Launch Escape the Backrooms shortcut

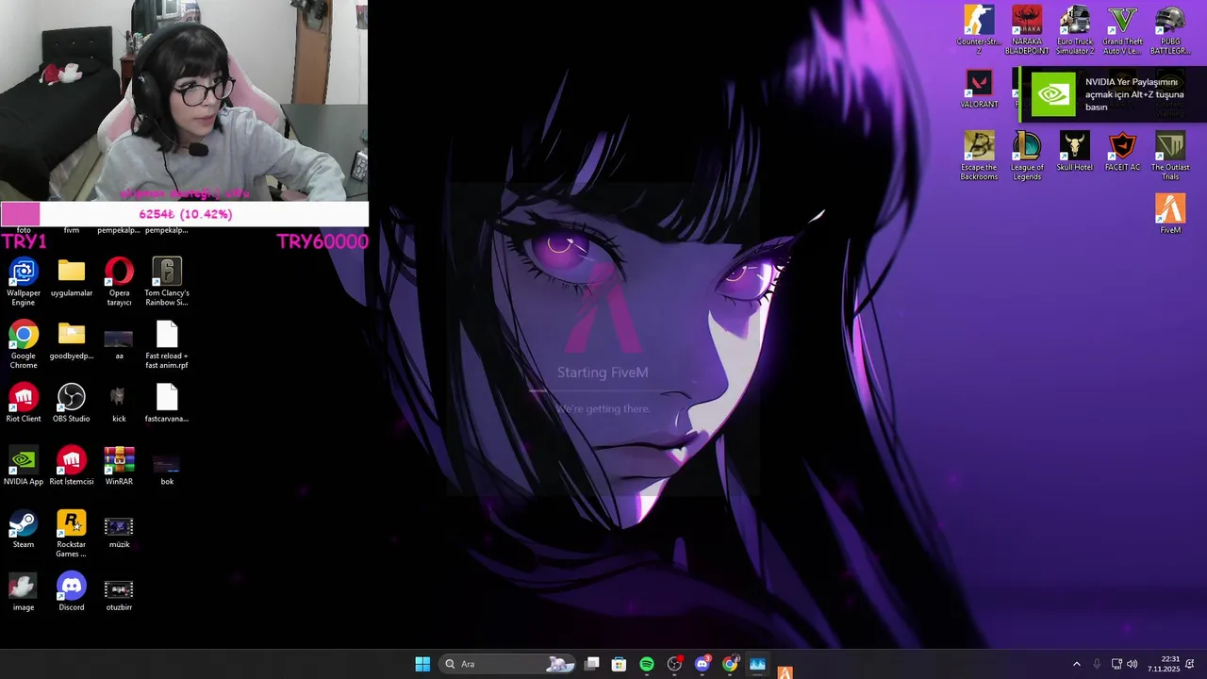point(979,157)
